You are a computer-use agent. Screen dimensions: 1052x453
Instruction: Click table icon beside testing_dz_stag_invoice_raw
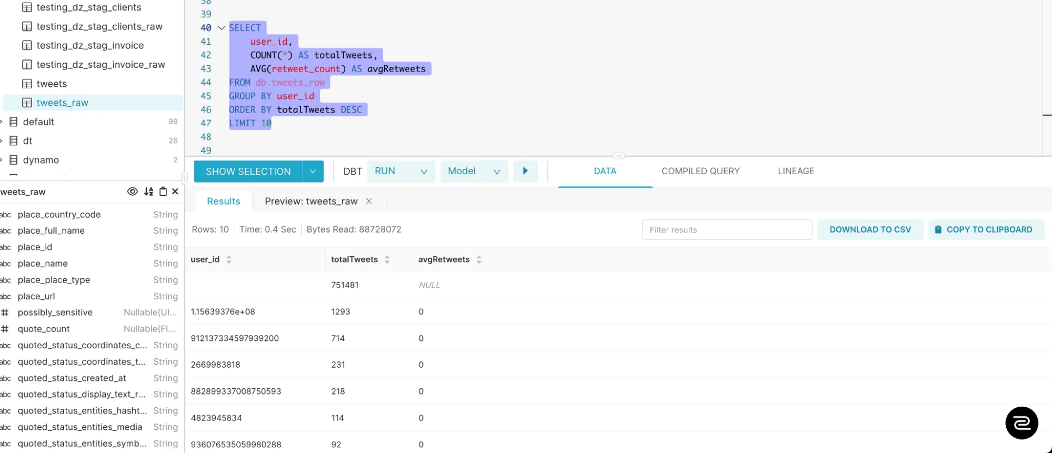click(27, 64)
